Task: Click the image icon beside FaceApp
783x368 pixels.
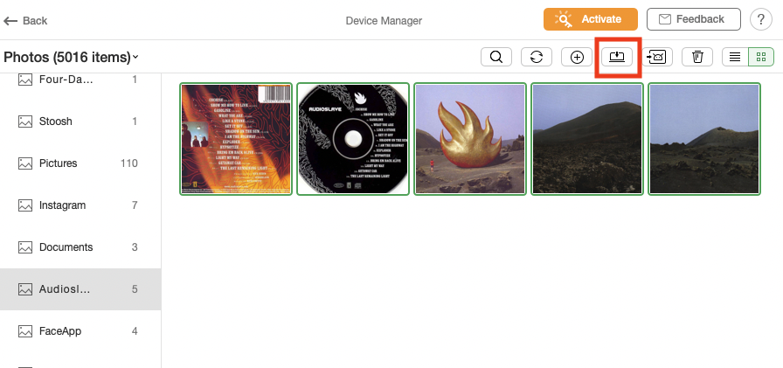Action: point(25,331)
